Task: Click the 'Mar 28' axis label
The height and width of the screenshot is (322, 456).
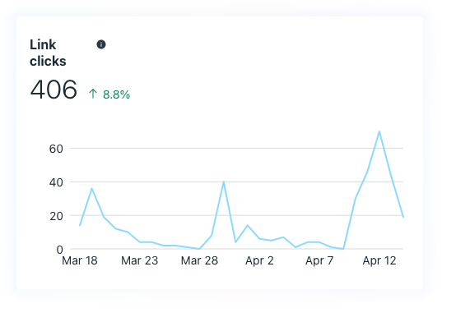Action: click(199, 260)
